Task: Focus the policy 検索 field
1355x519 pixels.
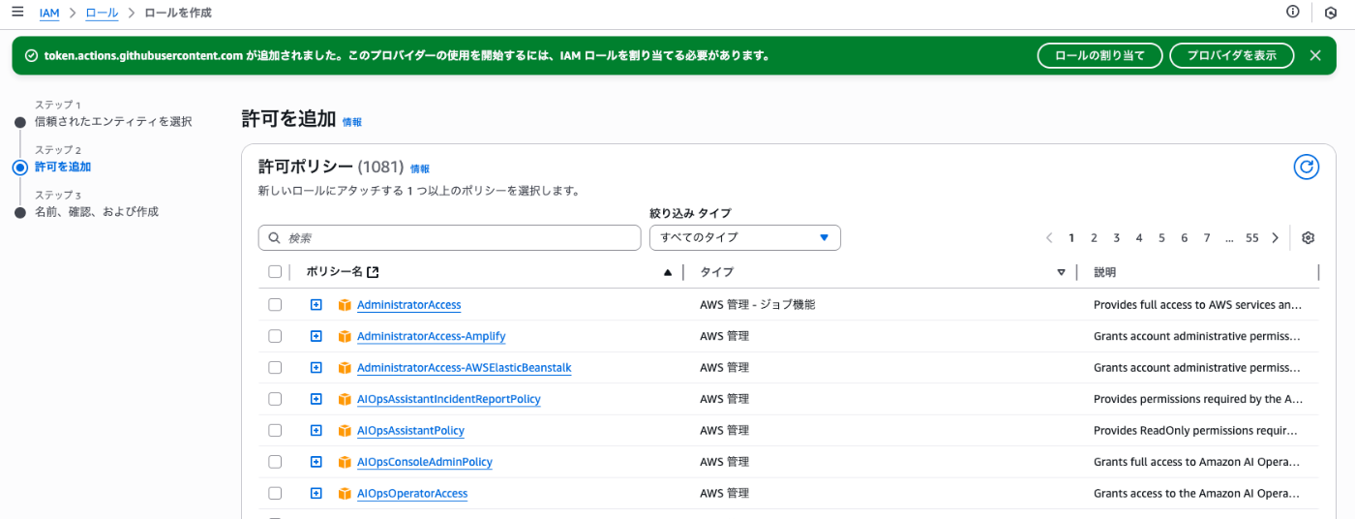Action: tap(449, 237)
